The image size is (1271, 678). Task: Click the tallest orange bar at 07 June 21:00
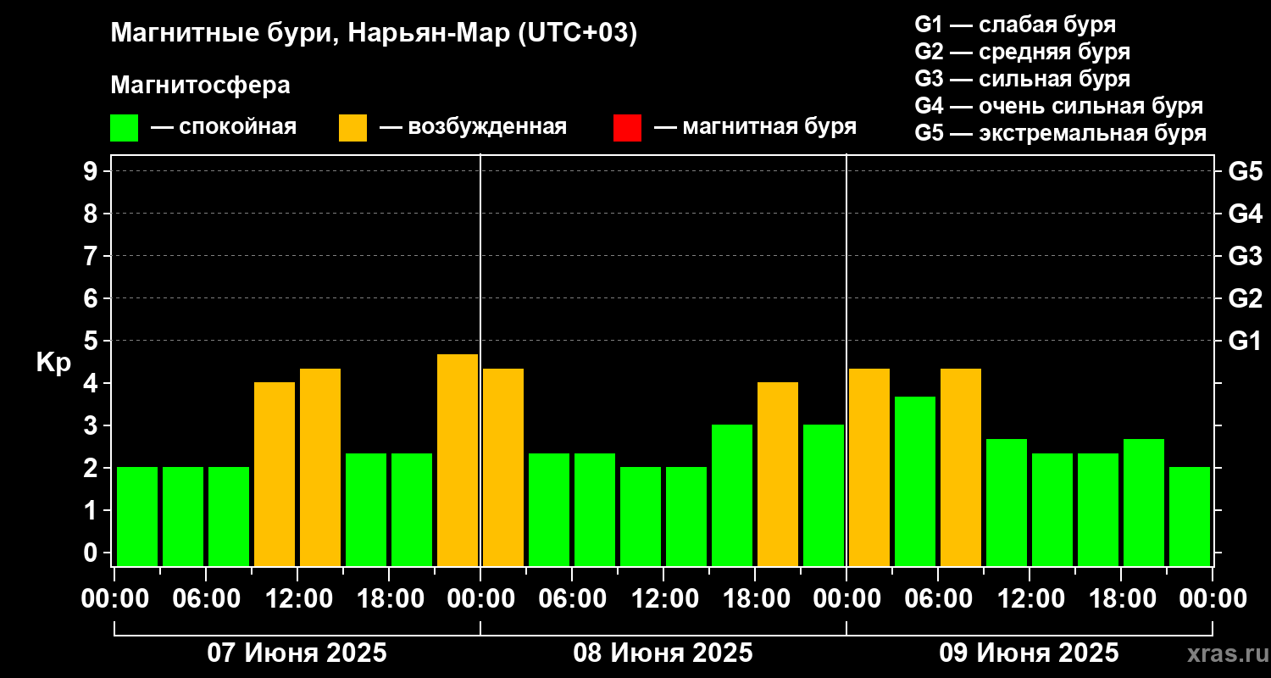pos(458,460)
